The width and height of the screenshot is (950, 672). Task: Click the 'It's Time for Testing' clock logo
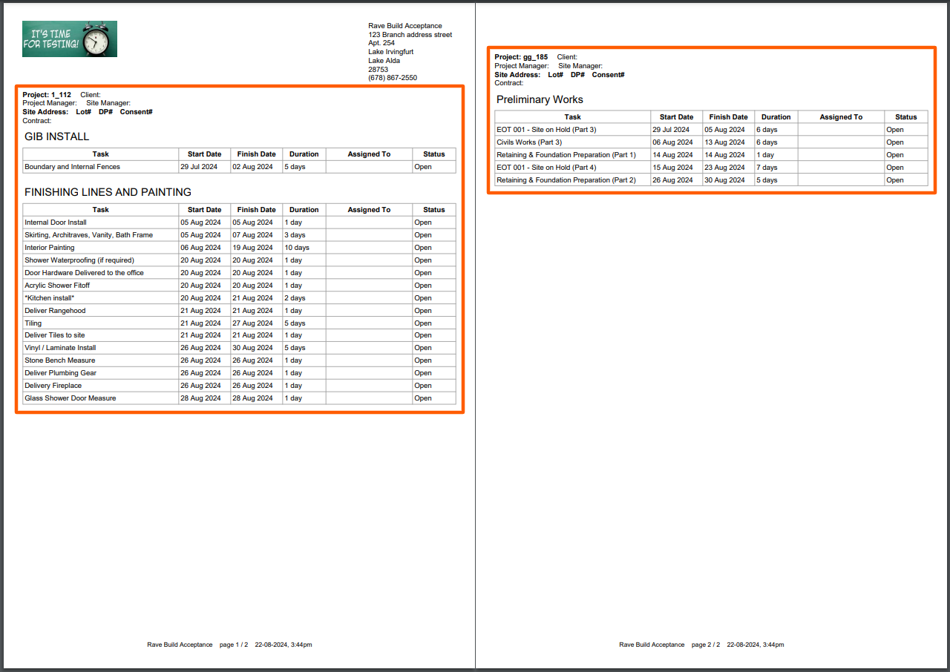click(x=70, y=39)
